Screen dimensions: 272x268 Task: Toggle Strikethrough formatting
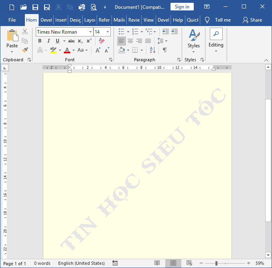[x=71, y=41]
